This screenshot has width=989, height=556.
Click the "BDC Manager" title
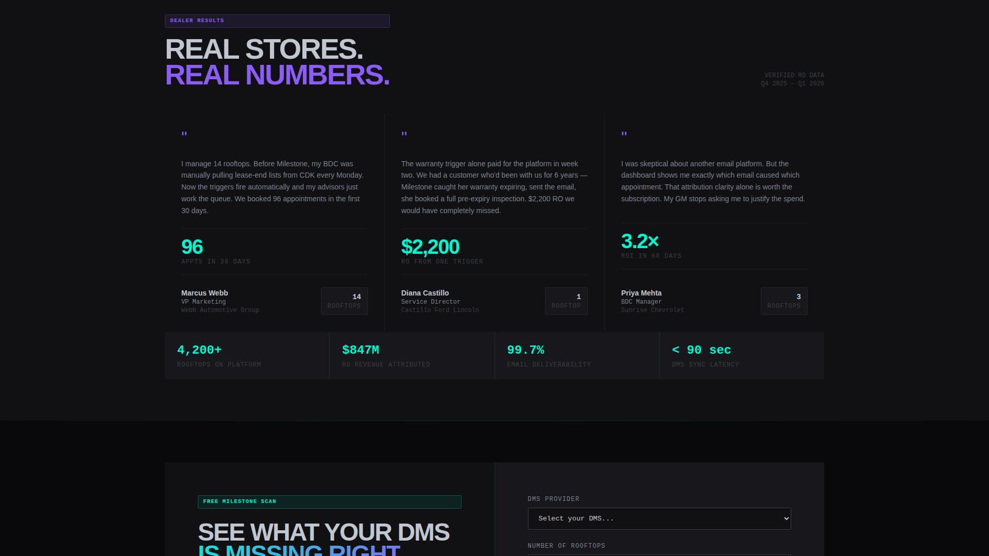click(x=641, y=302)
